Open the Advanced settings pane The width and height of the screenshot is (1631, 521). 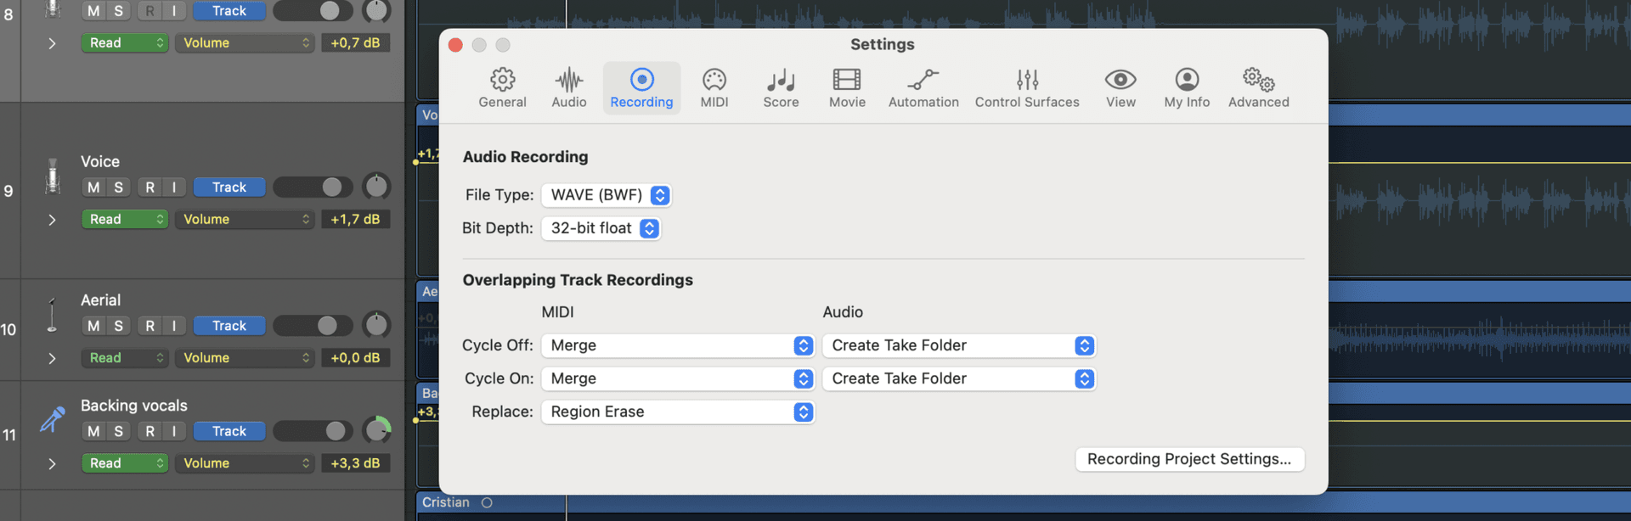(1258, 88)
